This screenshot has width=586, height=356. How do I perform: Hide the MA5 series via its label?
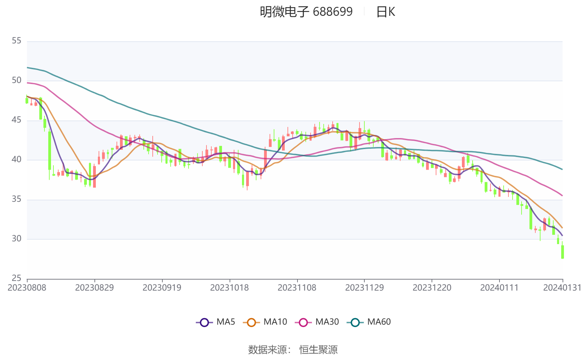click(226, 322)
